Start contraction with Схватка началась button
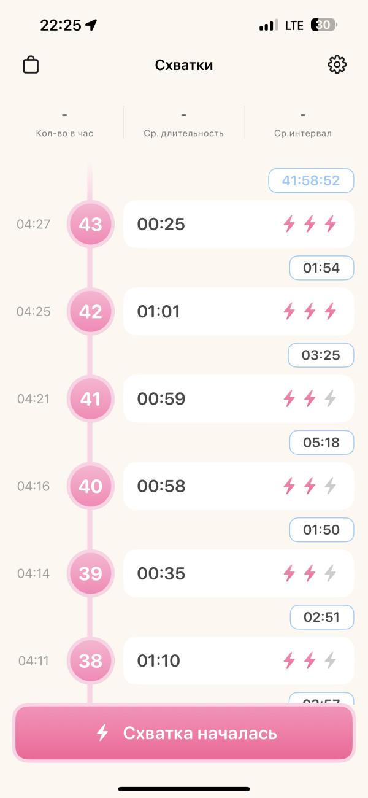This screenshot has height=798, width=368. click(x=184, y=733)
